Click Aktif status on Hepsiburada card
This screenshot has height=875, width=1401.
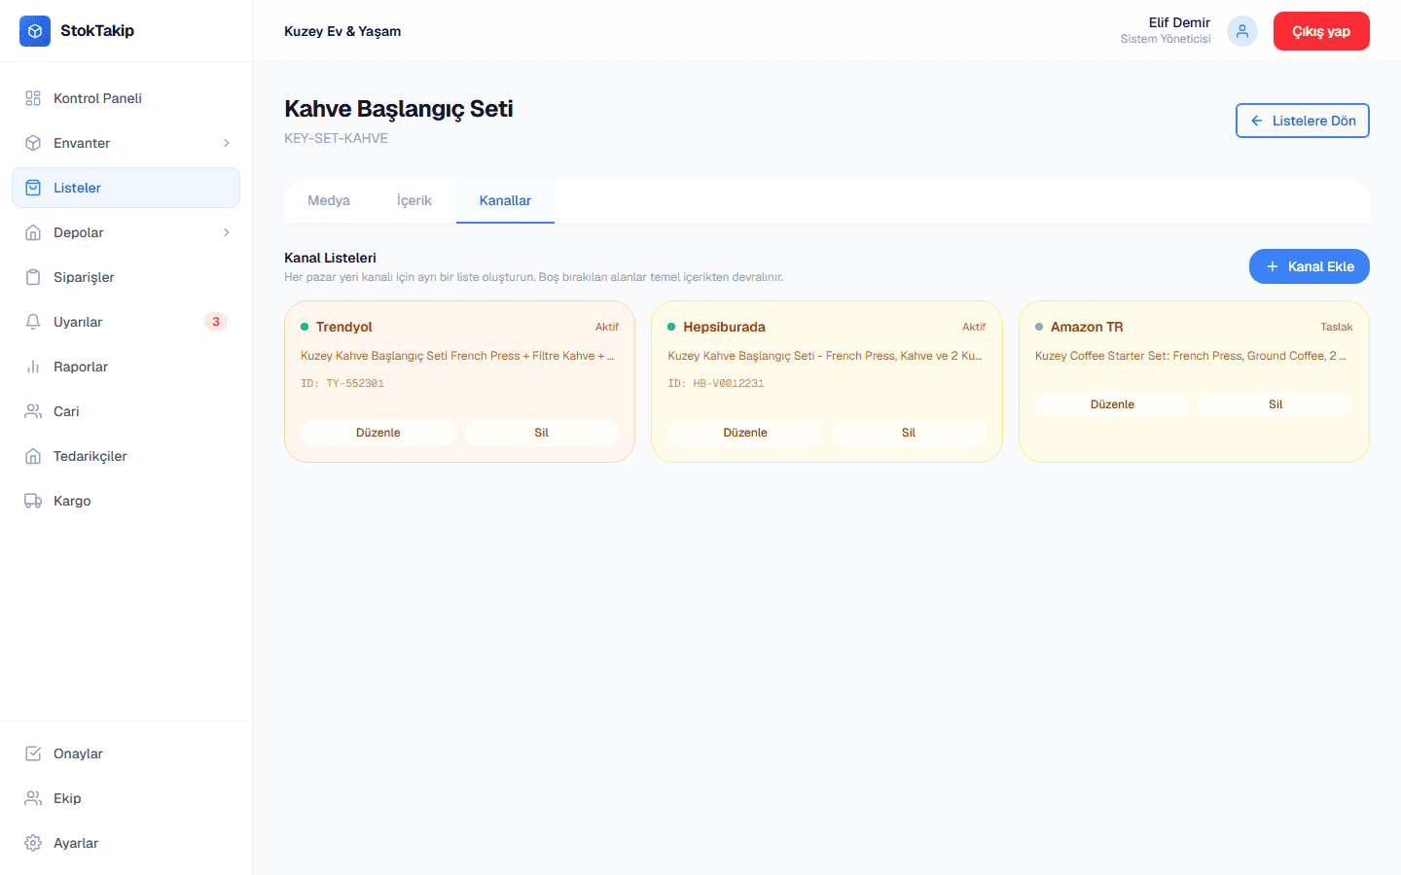coord(974,327)
